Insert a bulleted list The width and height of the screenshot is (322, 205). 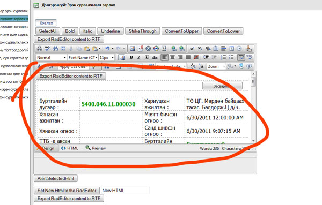click(231, 58)
